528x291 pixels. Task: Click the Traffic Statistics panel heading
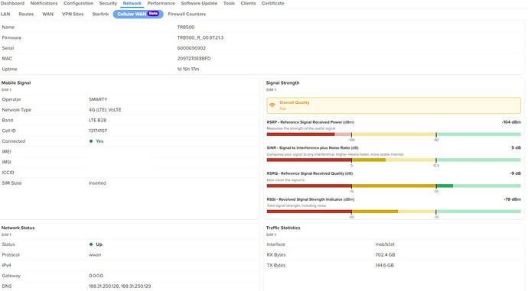click(283, 228)
